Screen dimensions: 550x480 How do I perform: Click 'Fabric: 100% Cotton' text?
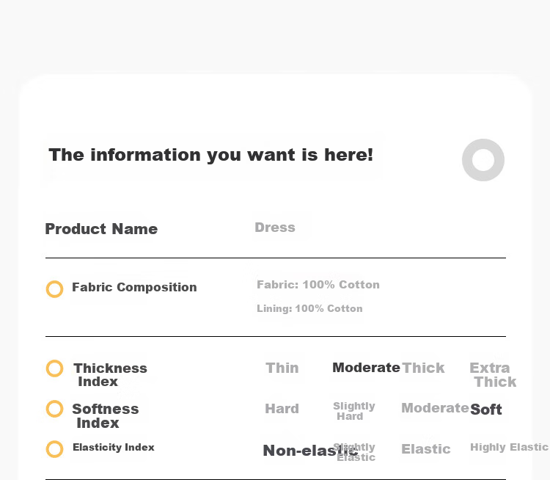pos(318,285)
